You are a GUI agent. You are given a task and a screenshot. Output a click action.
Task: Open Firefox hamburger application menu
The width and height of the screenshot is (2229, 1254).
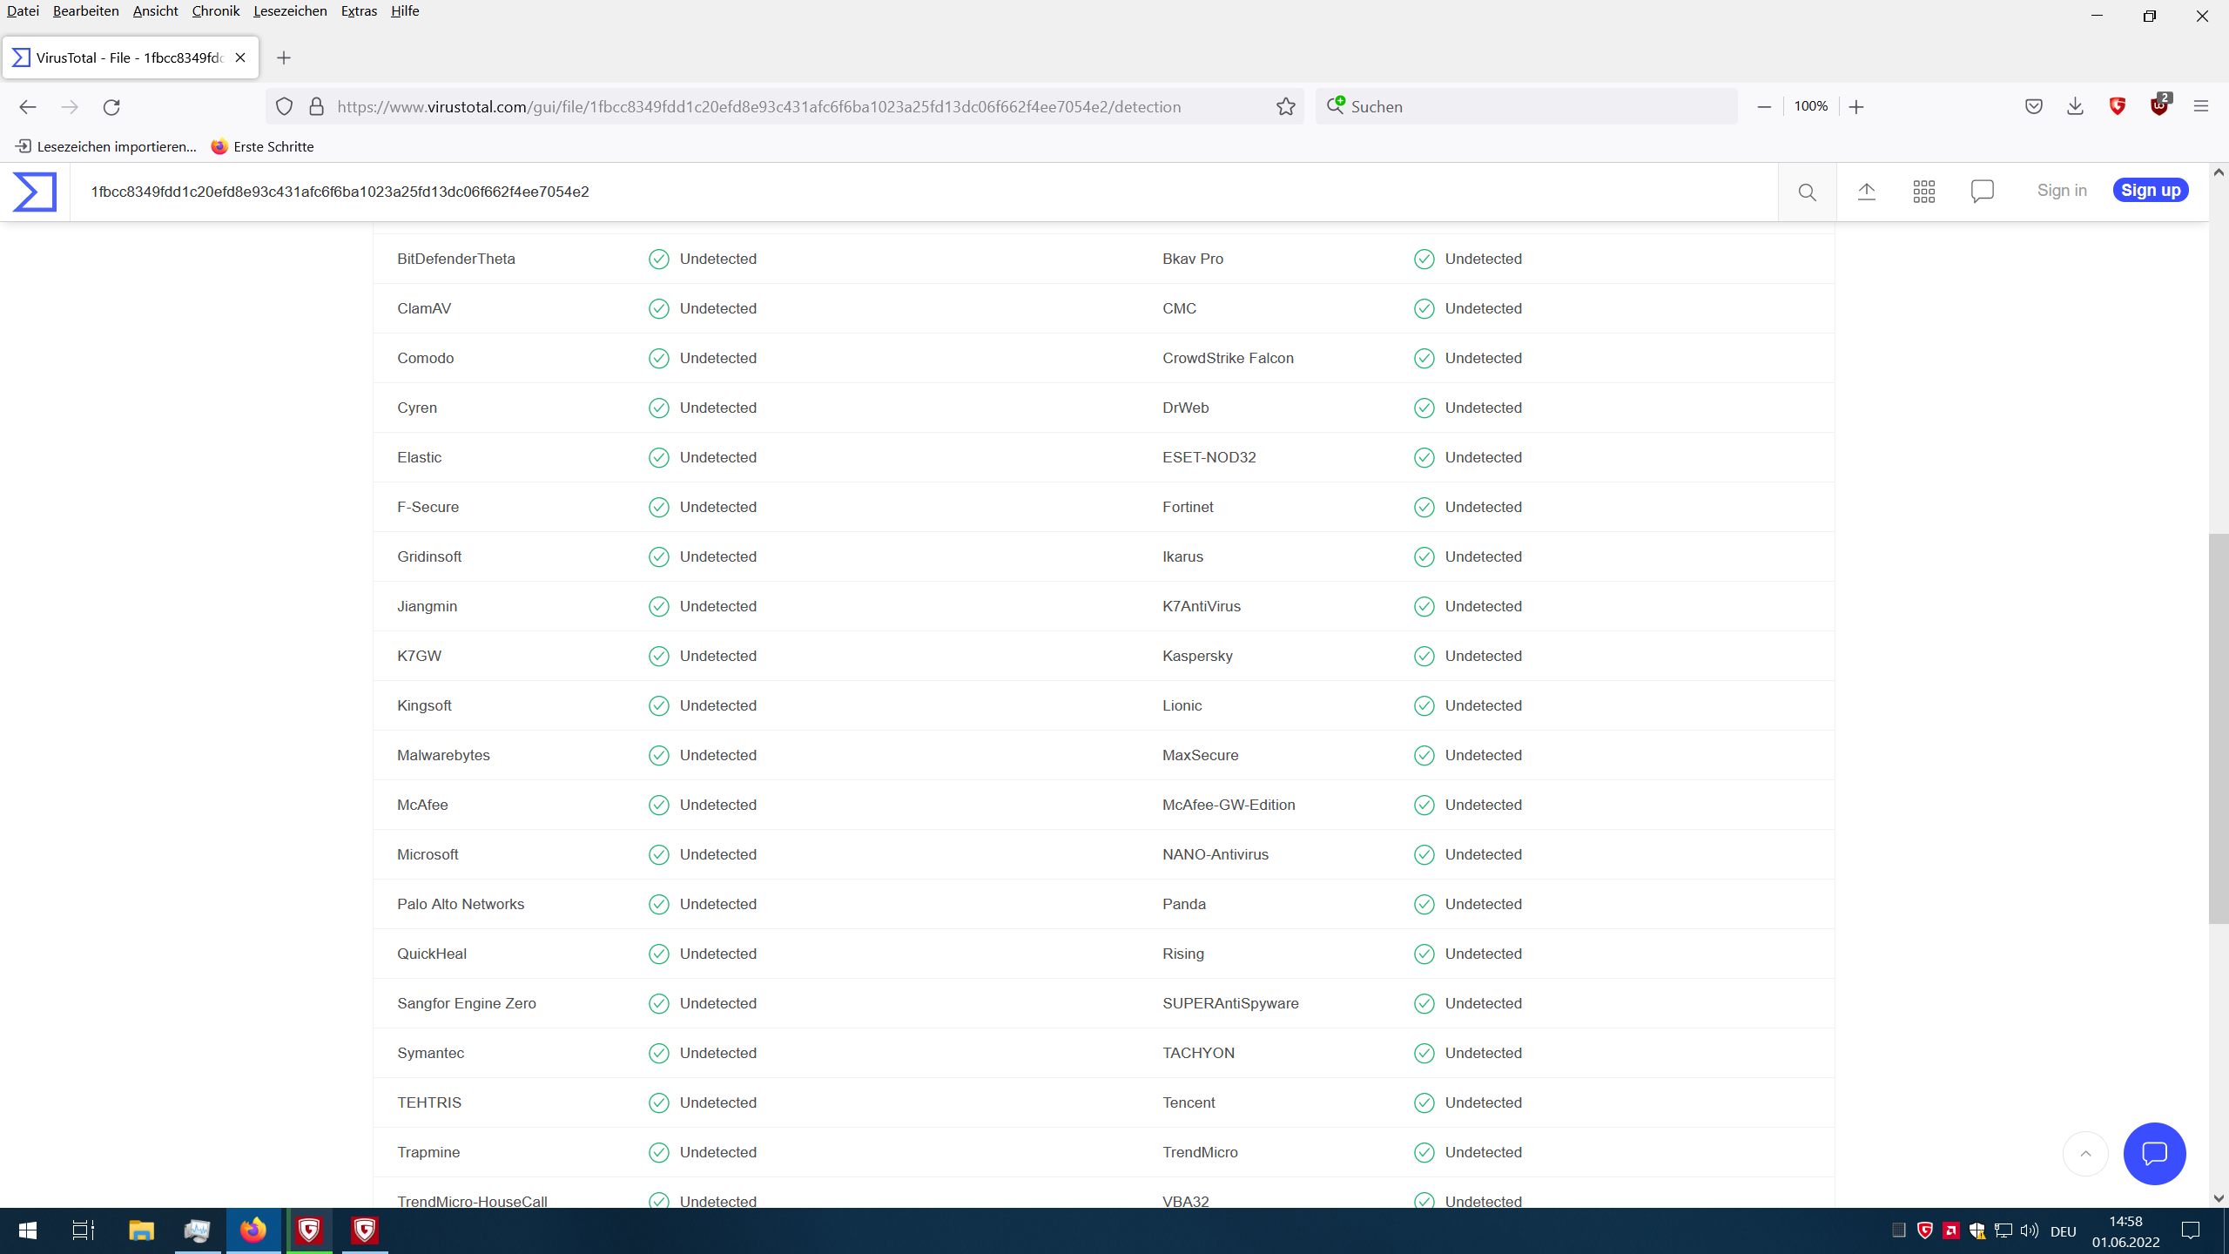(2201, 106)
